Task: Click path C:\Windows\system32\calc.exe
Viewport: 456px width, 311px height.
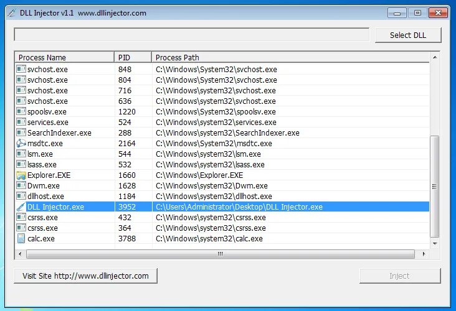Action: tap(209, 239)
